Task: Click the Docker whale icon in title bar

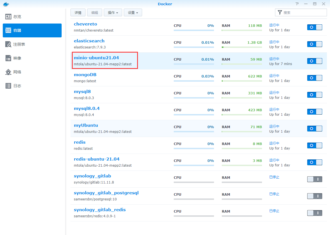Action: coord(6,4)
